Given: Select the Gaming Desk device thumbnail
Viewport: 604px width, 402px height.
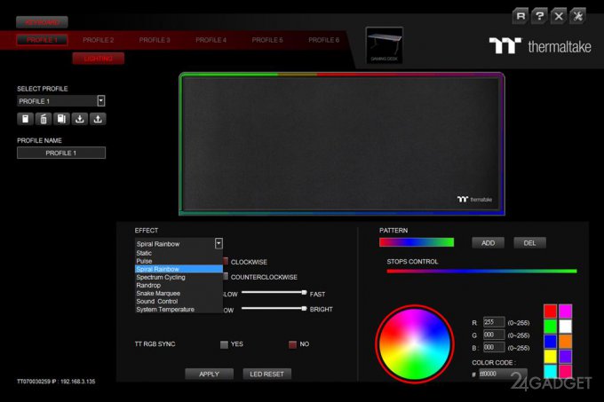Looking at the screenshot, I should pos(384,46).
